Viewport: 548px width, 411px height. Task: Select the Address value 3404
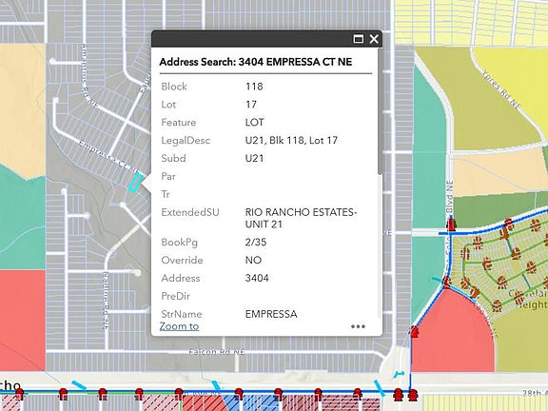pyautogui.click(x=257, y=278)
